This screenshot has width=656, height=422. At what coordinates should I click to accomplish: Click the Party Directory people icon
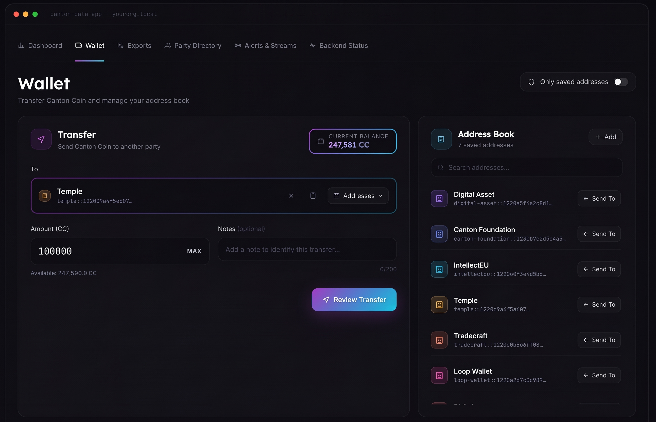(x=168, y=45)
